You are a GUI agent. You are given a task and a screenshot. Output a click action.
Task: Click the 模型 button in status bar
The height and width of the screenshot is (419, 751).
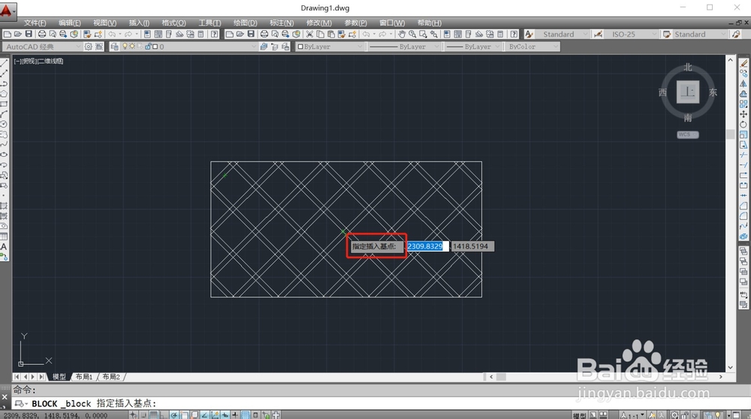pyautogui.click(x=578, y=415)
